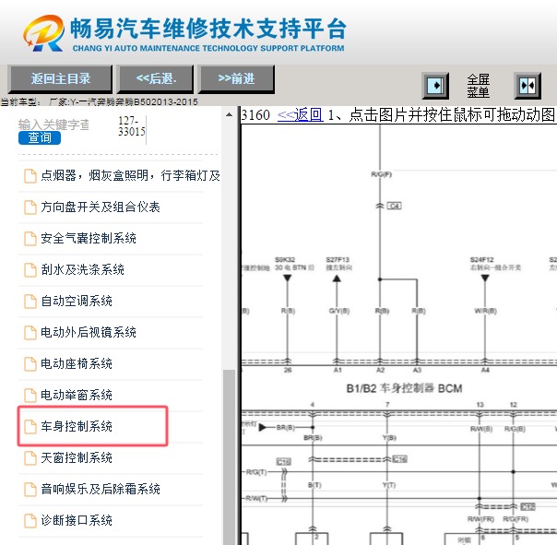Click the single-arrow panel toggle icon
Screen dimensions: 557x545
pyautogui.click(x=435, y=86)
